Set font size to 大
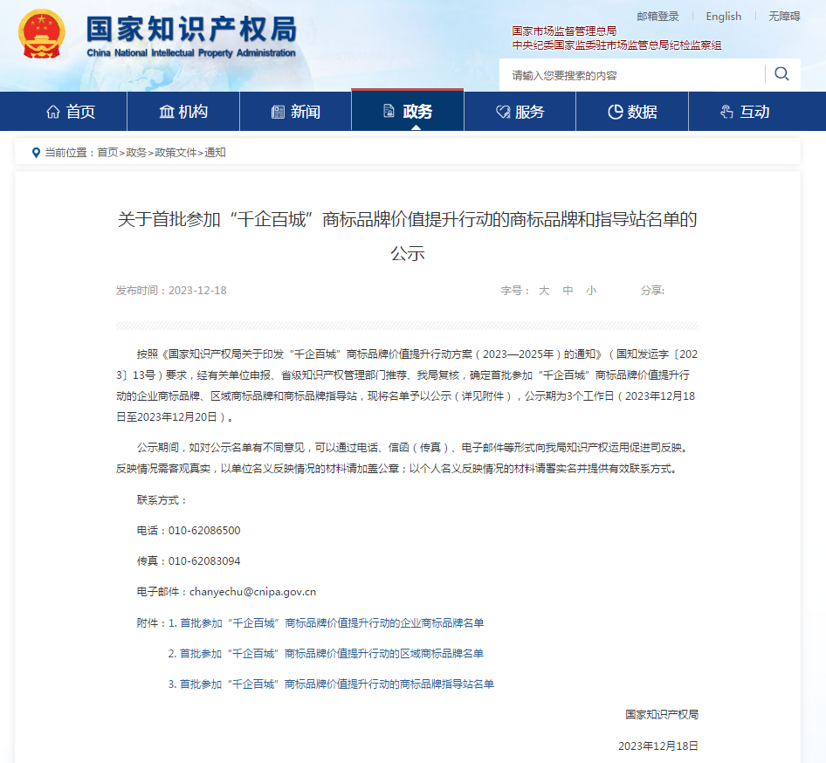The image size is (826, 763). pyautogui.click(x=543, y=291)
